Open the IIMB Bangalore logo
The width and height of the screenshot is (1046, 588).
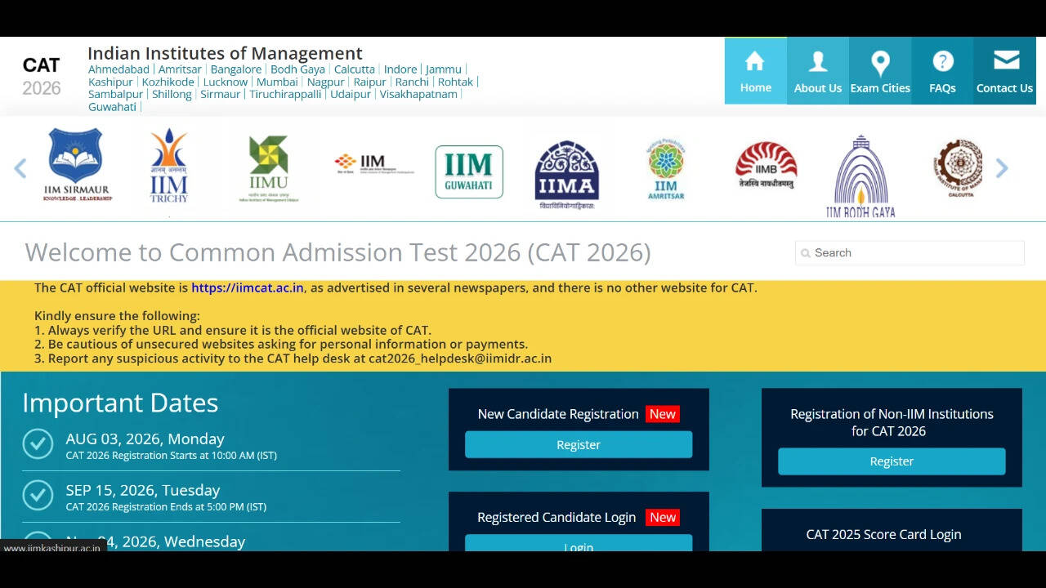(766, 165)
